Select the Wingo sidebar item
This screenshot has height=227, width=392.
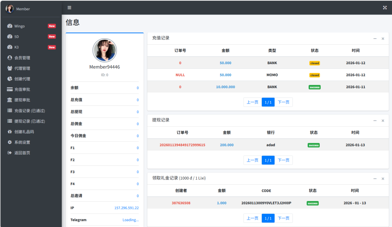click(21, 26)
